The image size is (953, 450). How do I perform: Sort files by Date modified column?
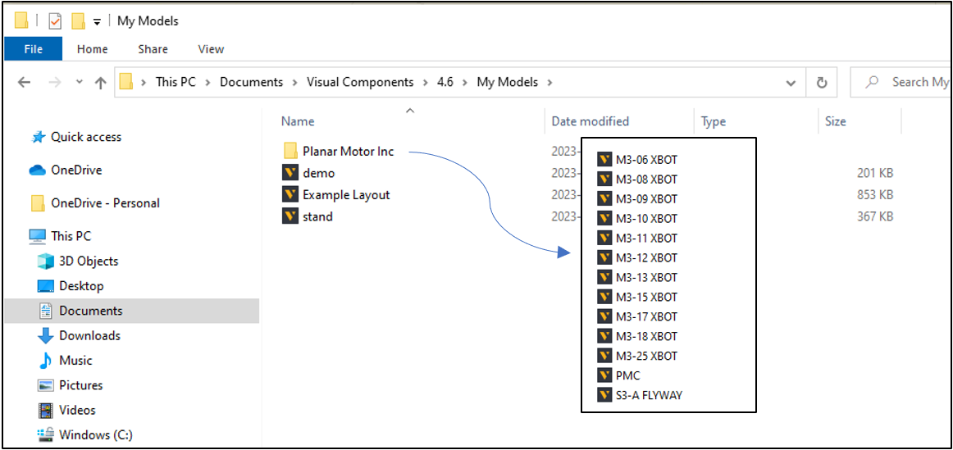tap(590, 121)
